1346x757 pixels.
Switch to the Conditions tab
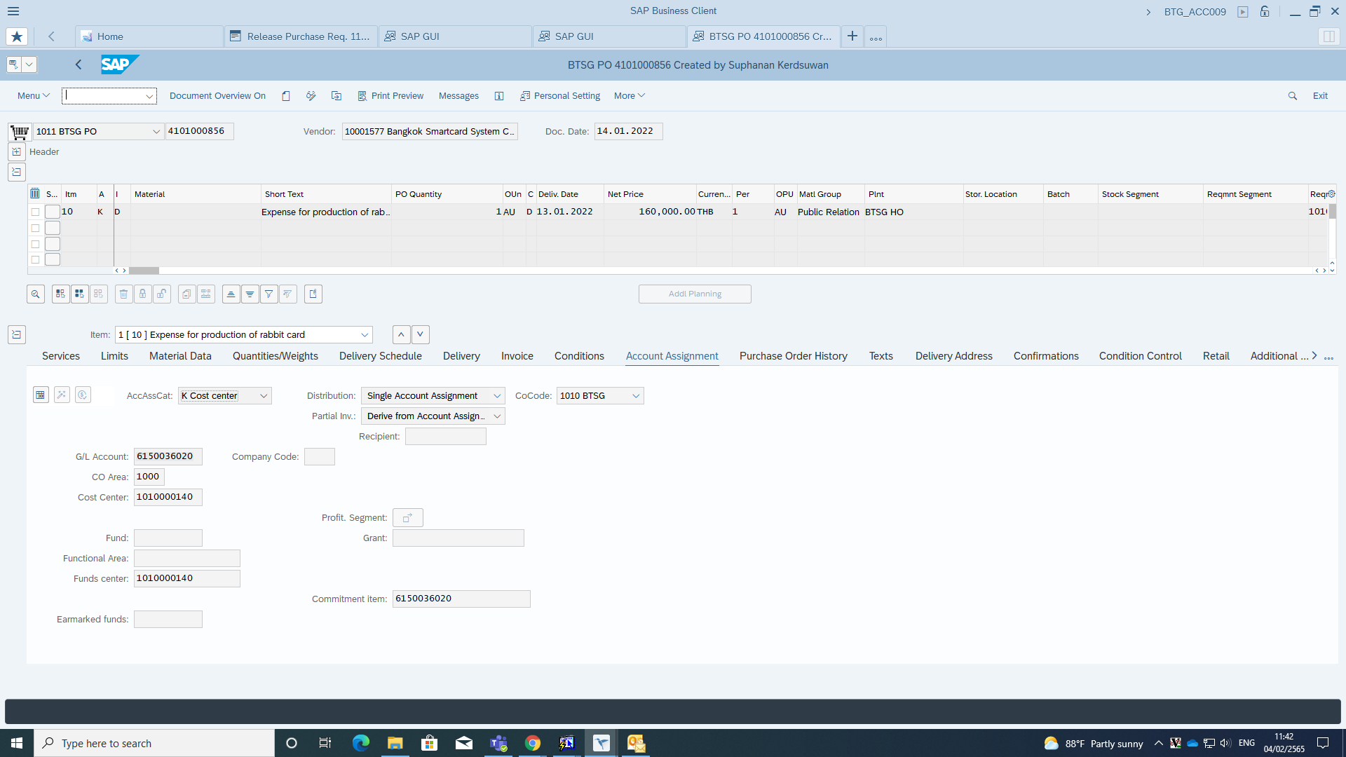pos(579,356)
